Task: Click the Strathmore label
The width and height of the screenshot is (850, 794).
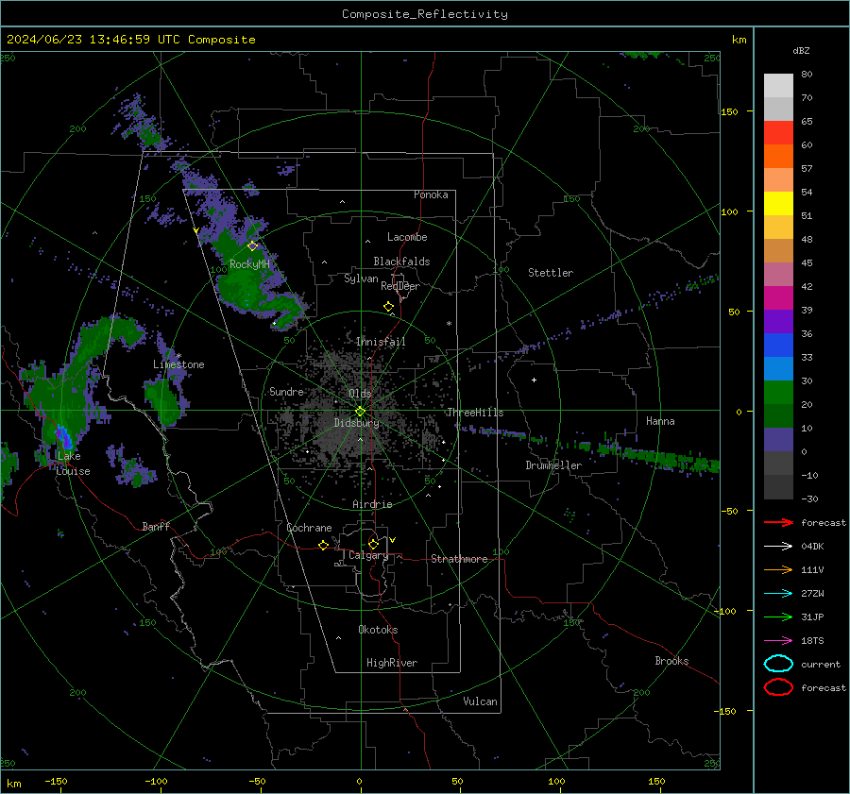Action: [x=459, y=559]
